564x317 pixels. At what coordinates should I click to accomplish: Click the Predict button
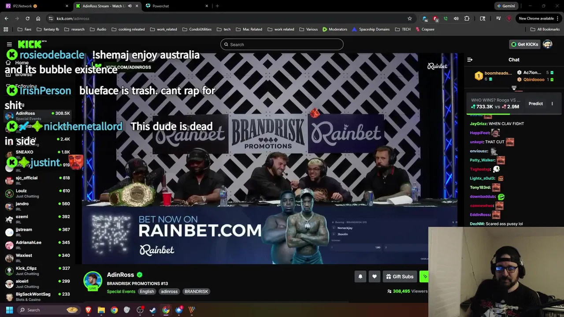(536, 104)
